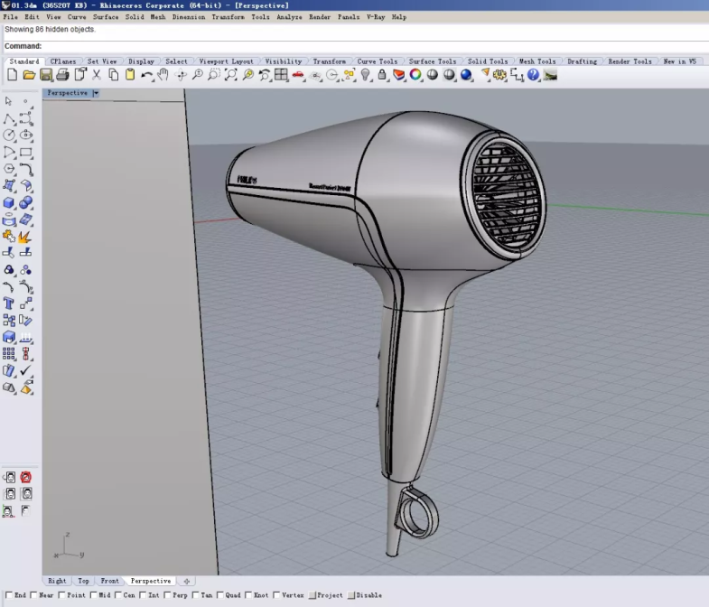
Task: Add a new viewport tab
Action: tap(186, 581)
